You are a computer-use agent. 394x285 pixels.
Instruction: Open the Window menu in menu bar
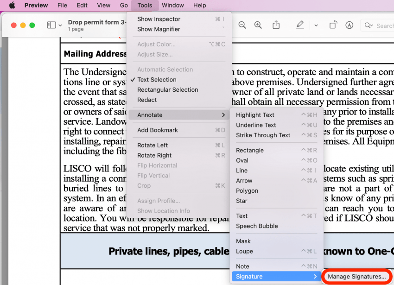pos(172,6)
